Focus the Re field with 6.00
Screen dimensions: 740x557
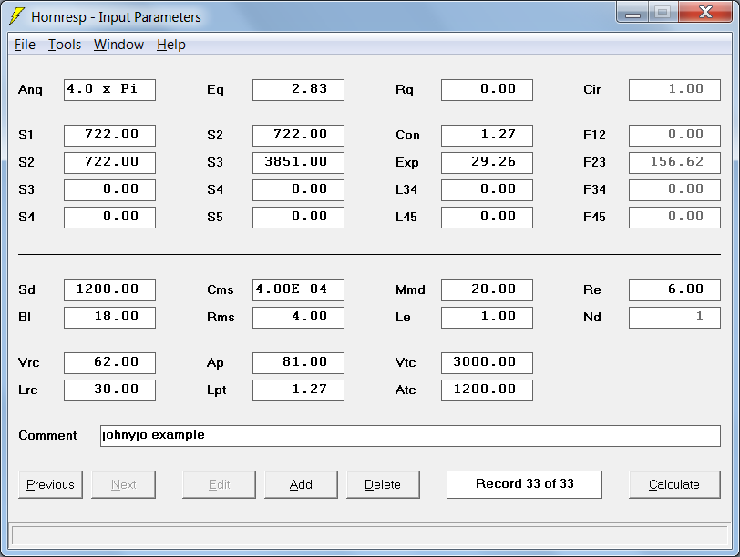(x=675, y=290)
